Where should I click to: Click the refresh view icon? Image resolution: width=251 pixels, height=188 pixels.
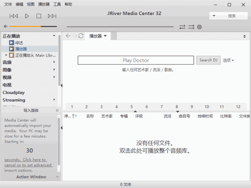click(x=81, y=36)
